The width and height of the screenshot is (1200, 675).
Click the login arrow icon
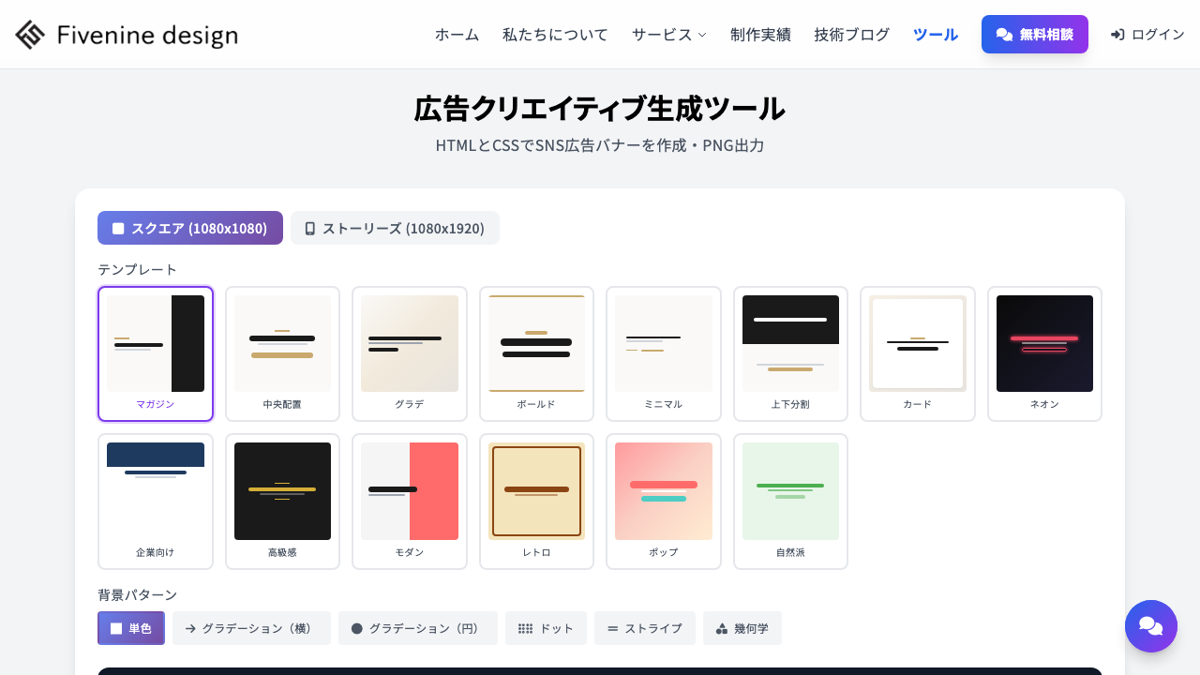(x=1117, y=35)
